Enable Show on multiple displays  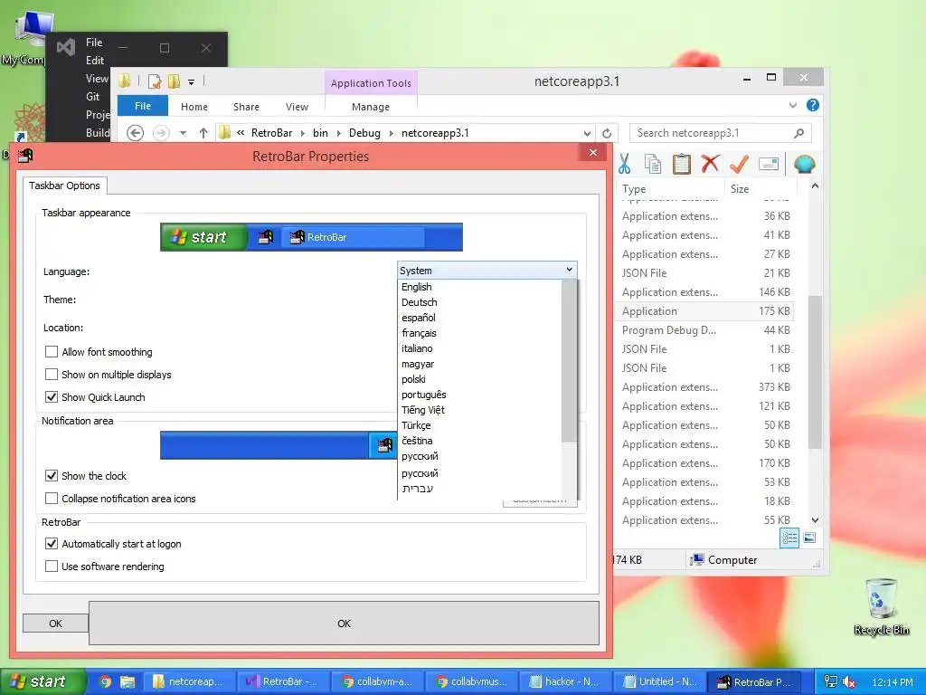(x=52, y=374)
